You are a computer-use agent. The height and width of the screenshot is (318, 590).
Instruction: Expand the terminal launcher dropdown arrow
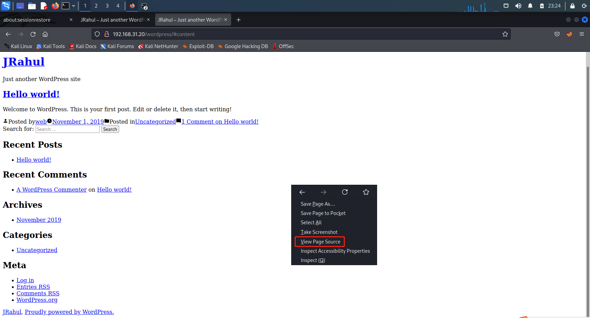point(73,6)
